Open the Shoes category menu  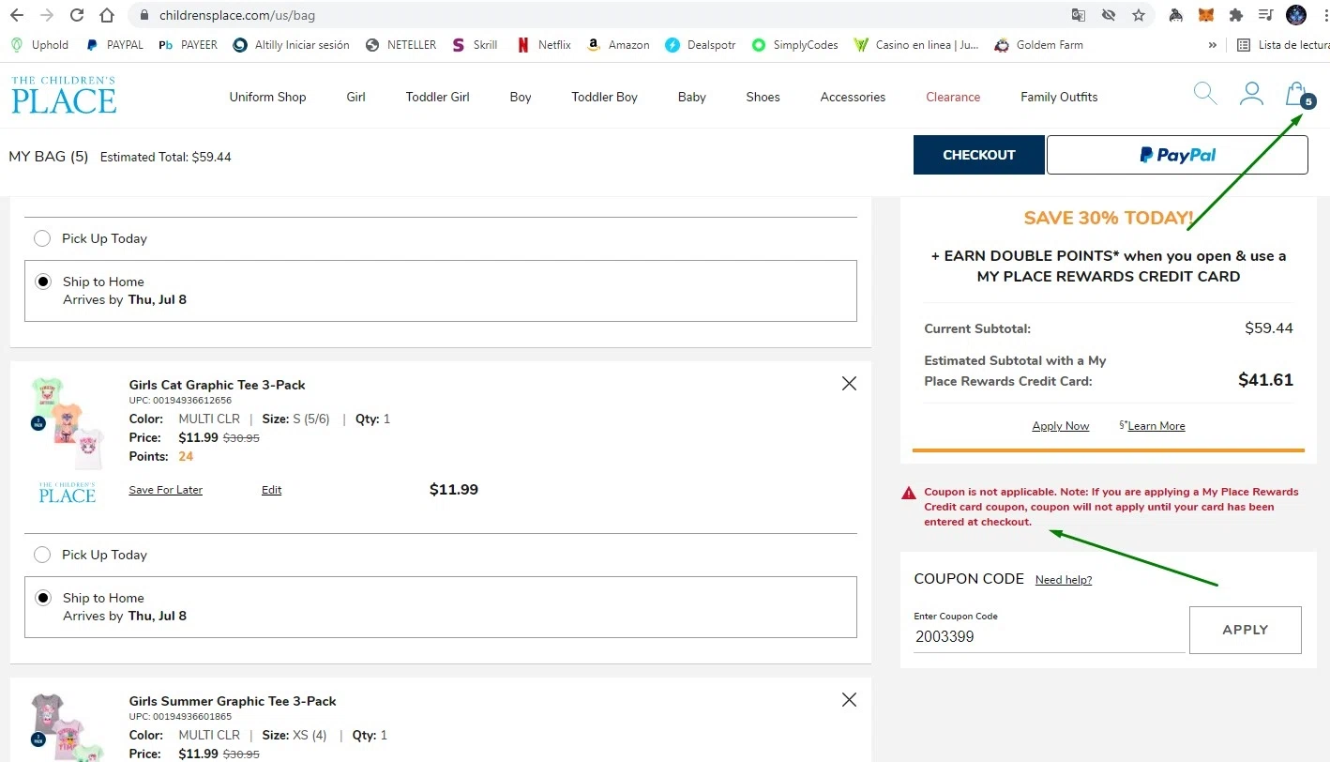point(763,97)
